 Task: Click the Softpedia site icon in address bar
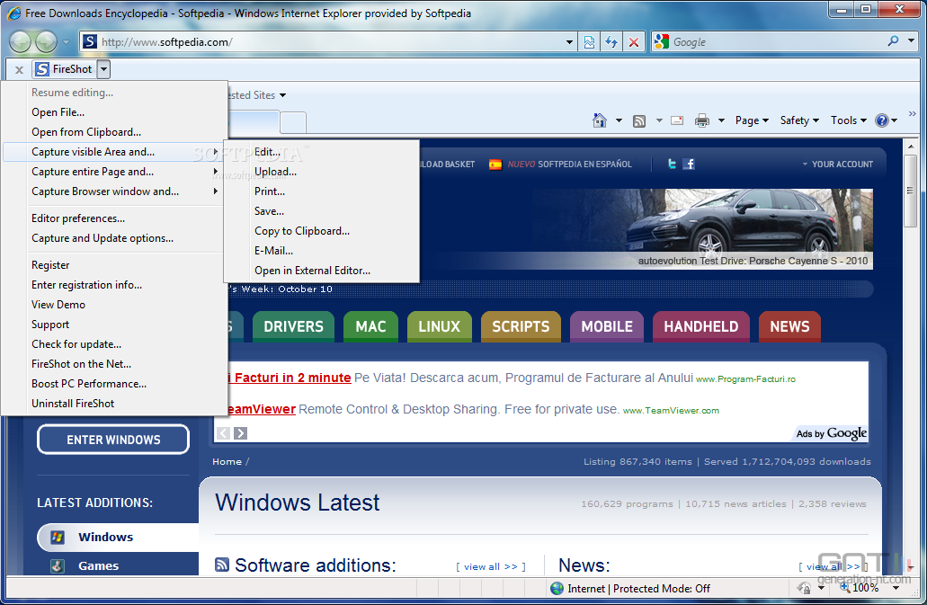click(89, 41)
